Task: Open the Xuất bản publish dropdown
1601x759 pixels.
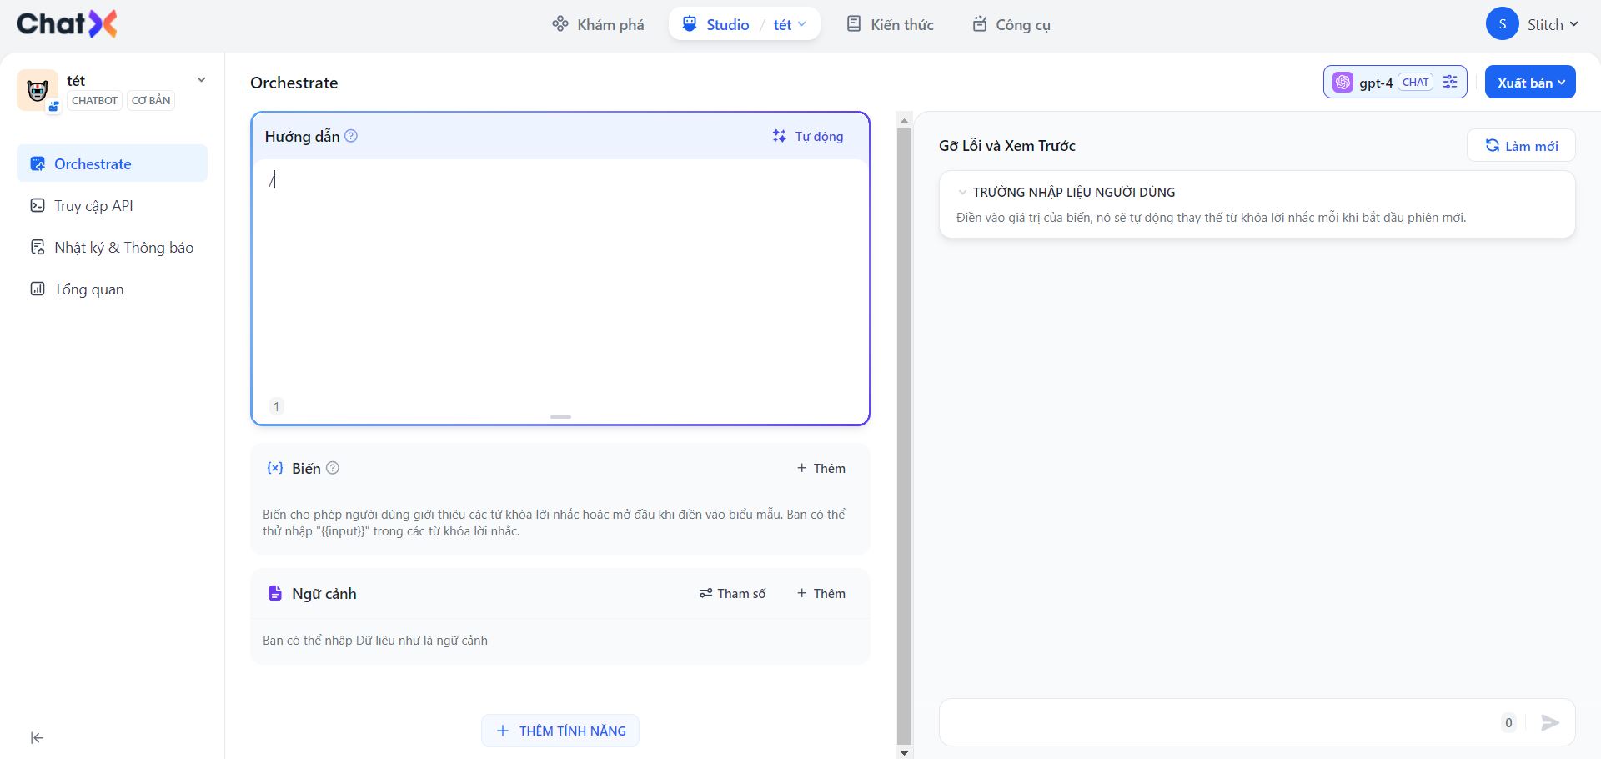Action: 1530,82
